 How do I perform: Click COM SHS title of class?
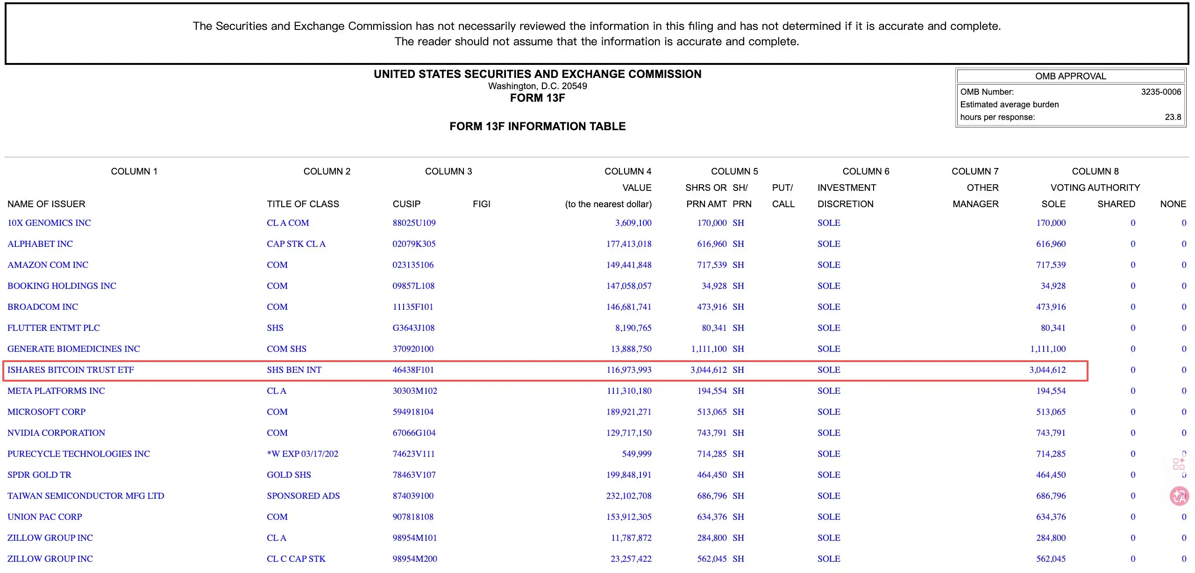pyautogui.click(x=287, y=349)
